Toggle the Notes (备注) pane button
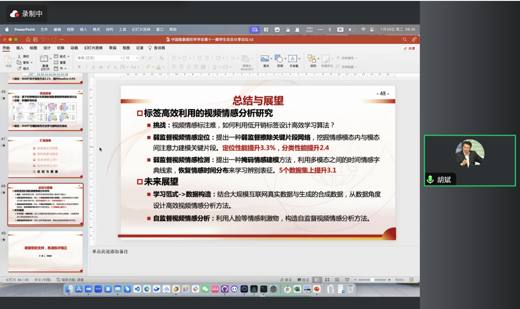Image resolution: width=520 pixels, height=309 pixels. click(286, 280)
